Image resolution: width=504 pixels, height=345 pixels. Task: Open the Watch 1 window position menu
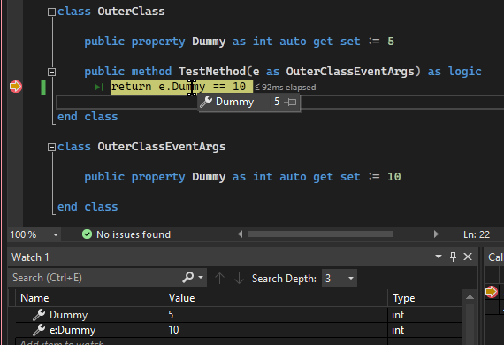438,257
